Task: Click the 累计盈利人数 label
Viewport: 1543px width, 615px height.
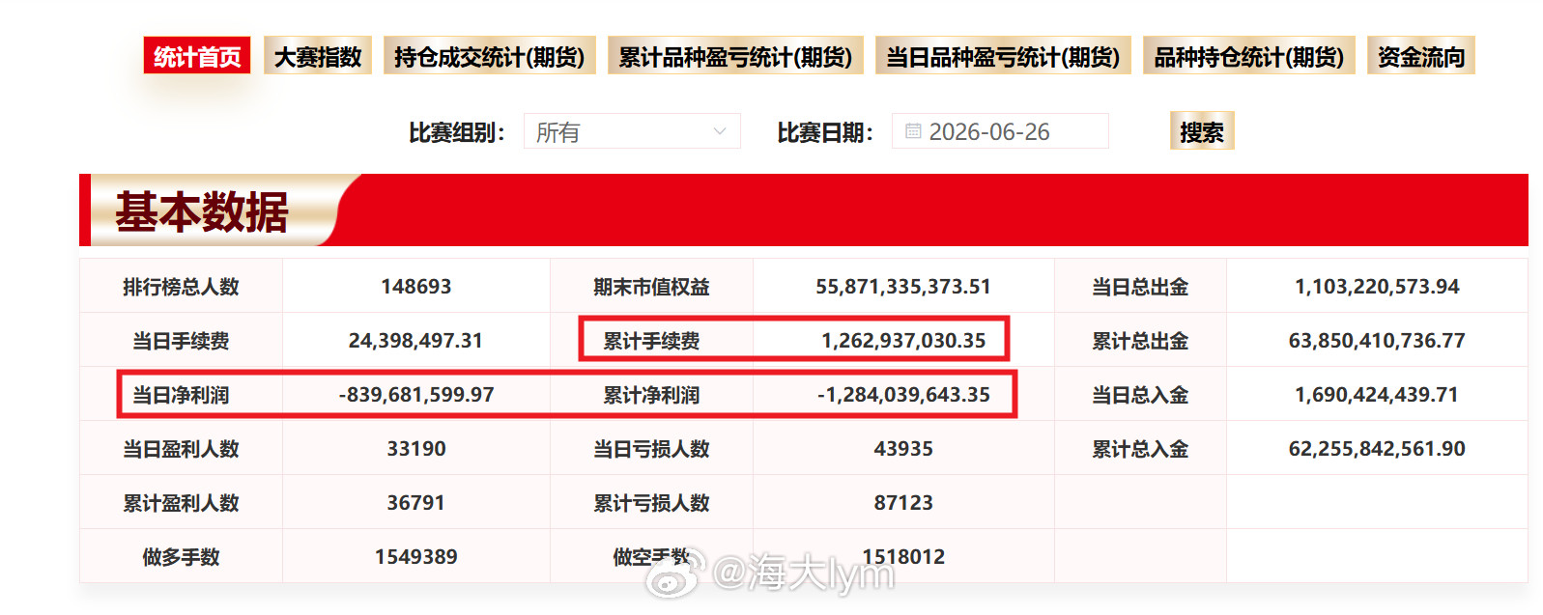Action: click(181, 503)
